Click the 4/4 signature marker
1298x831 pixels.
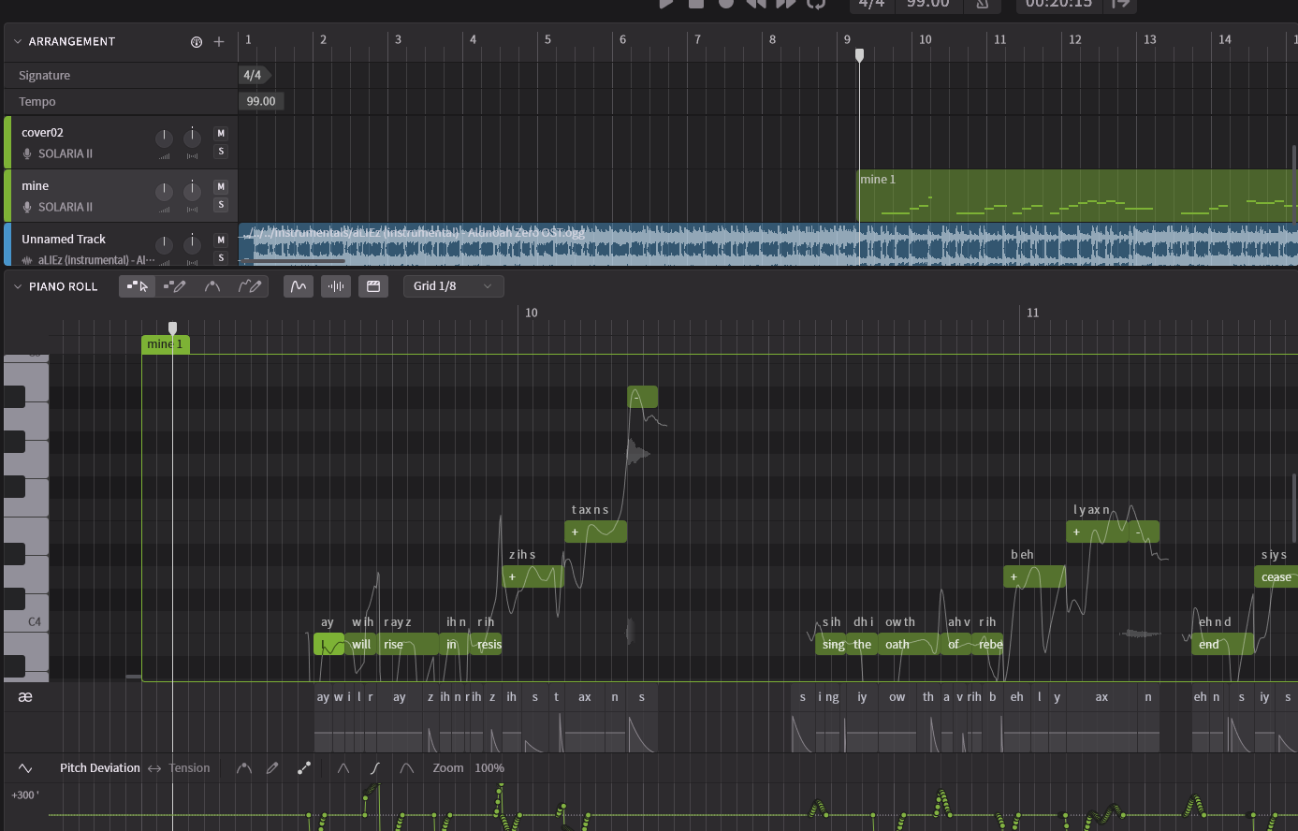253,75
